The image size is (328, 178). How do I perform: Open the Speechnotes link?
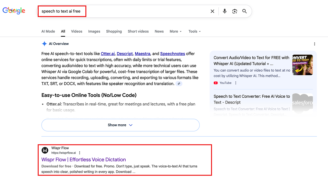pos(173,54)
